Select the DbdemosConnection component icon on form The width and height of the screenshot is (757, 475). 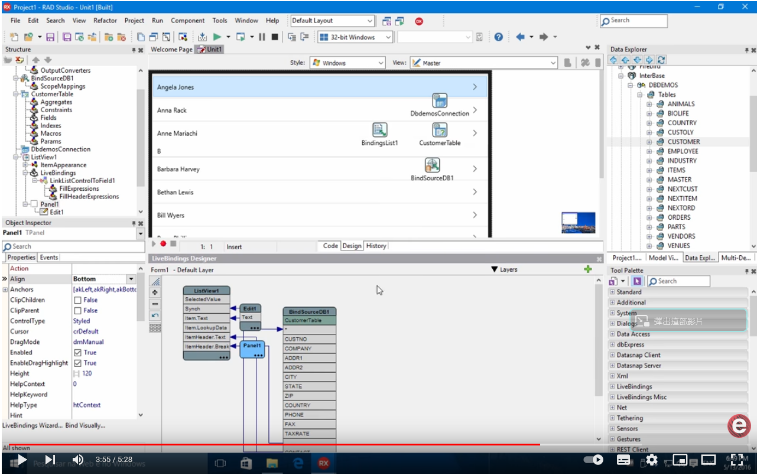(x=439, y=100)
